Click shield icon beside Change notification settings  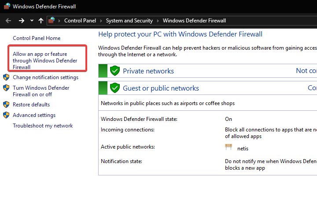tap(6, 77)
